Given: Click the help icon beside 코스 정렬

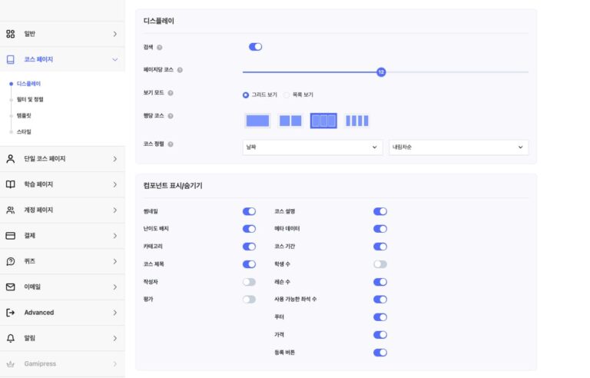Looking at the screenshot, I should coord(170,144).
